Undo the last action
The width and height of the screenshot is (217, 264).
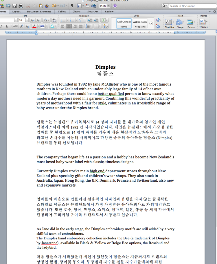click(54, 6)
